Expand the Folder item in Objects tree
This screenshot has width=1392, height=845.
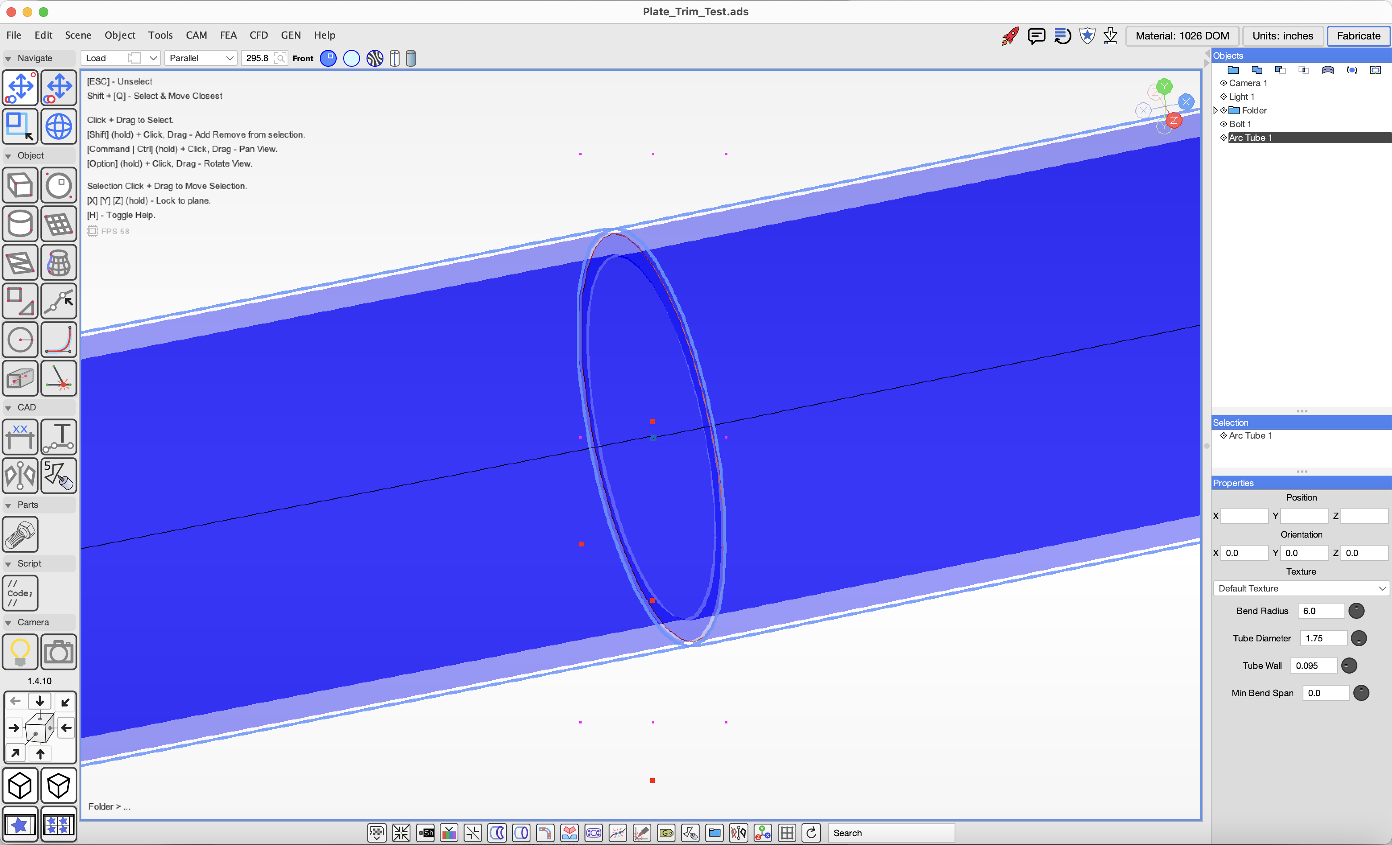pos(1216,111)
